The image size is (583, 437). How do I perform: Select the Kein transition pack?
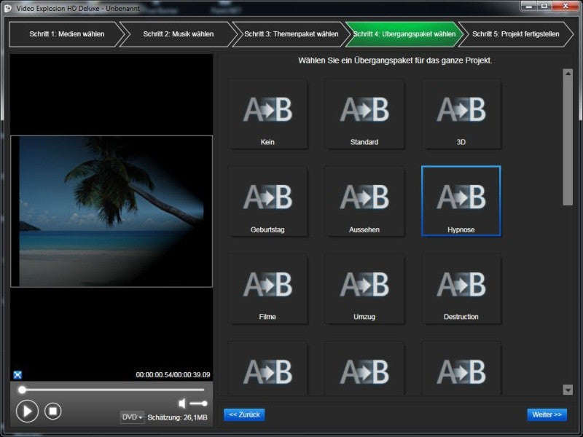(267, 114)
